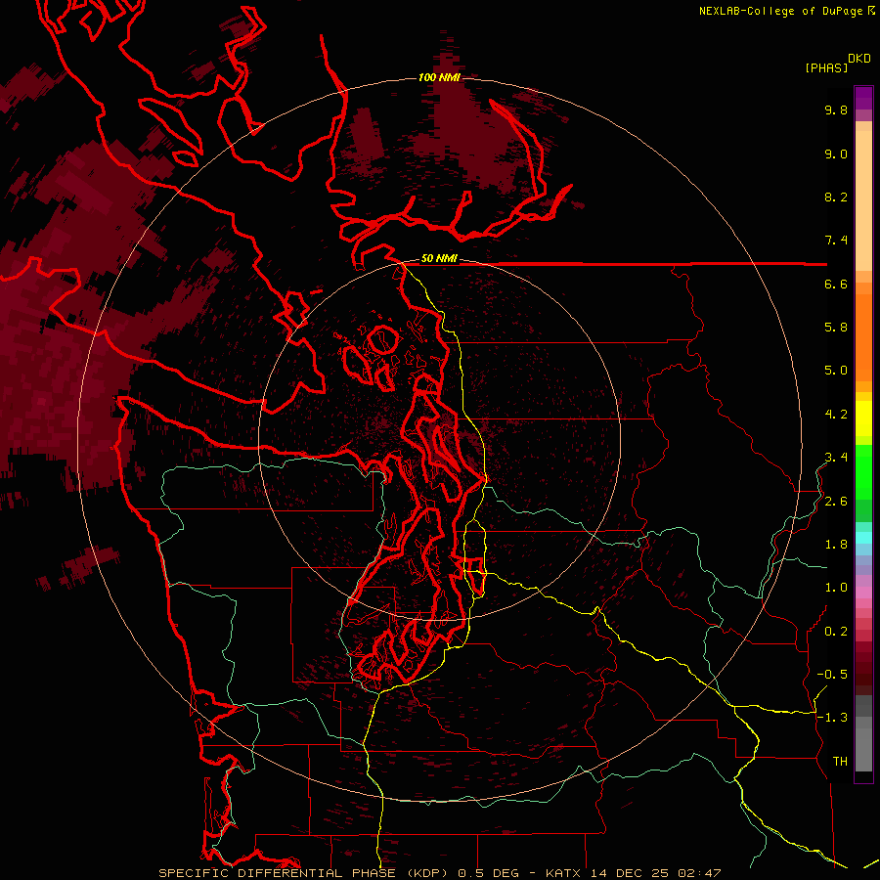Click the Specific Differential Phase KATX caption
Screen dimensions: 880x880
click(439, 873)
